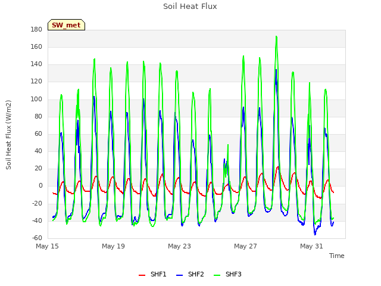Screen dimensions: 381x286
Task: Click the May 15 x-axis tick label
Action: (48, 246)
